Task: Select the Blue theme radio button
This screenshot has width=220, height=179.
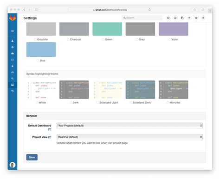Action: 38,60
